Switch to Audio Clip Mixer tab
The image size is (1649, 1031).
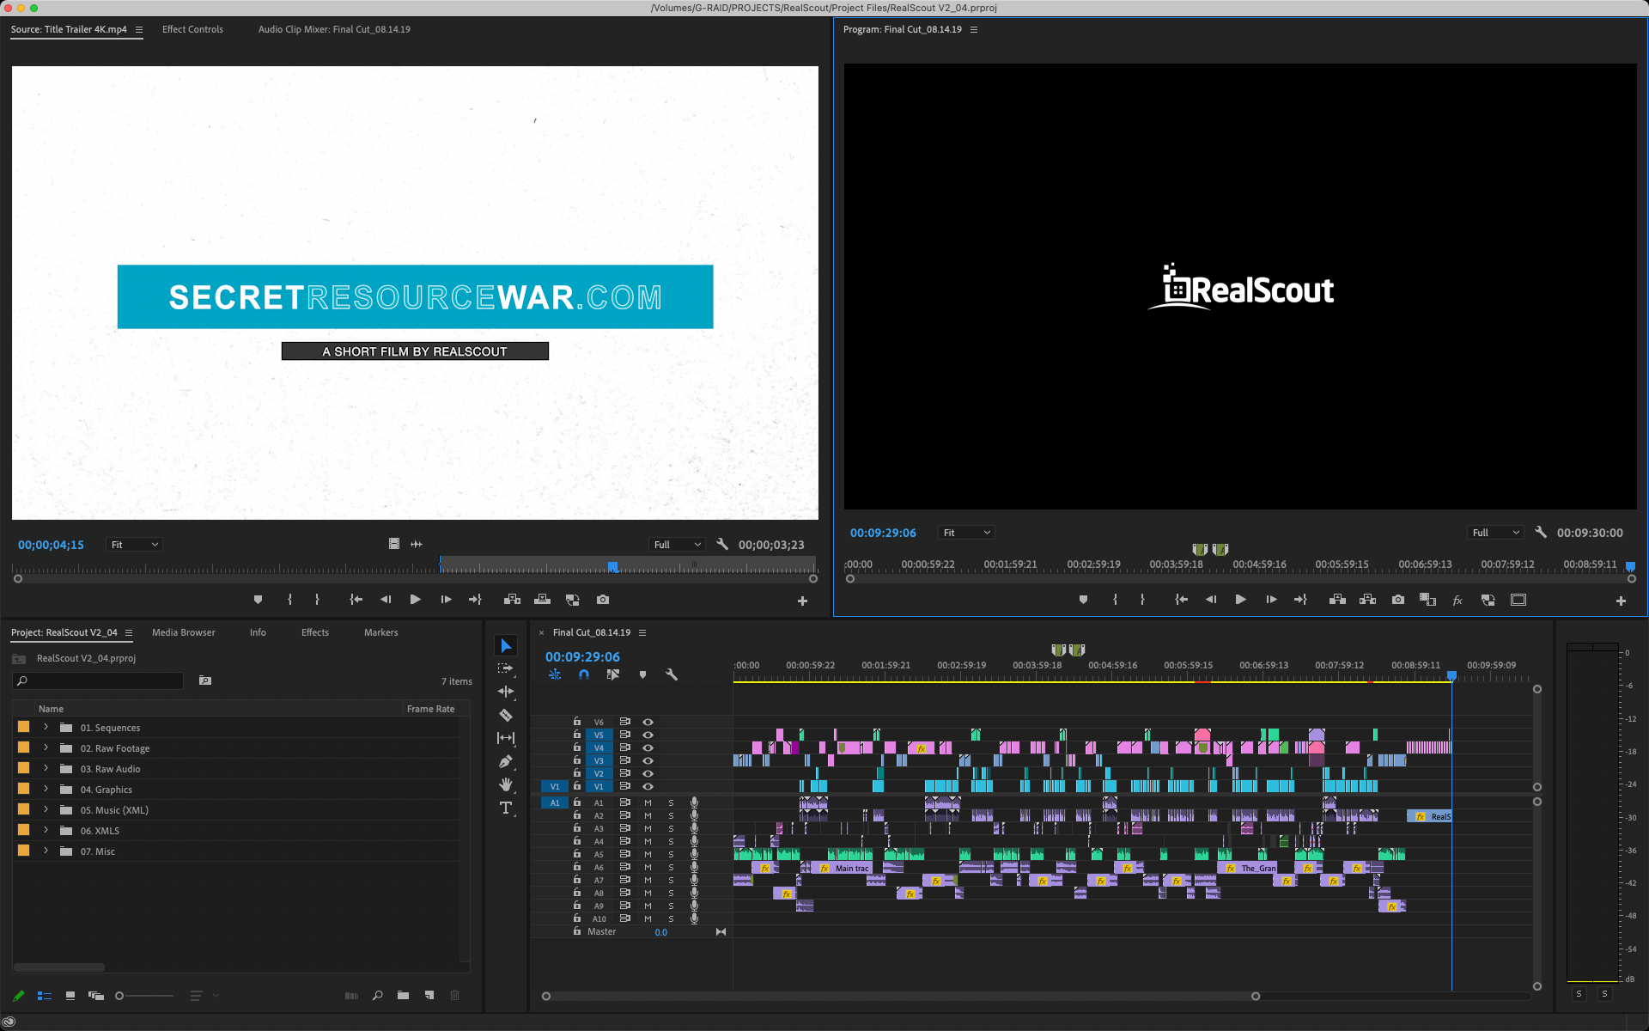point(334,29)
